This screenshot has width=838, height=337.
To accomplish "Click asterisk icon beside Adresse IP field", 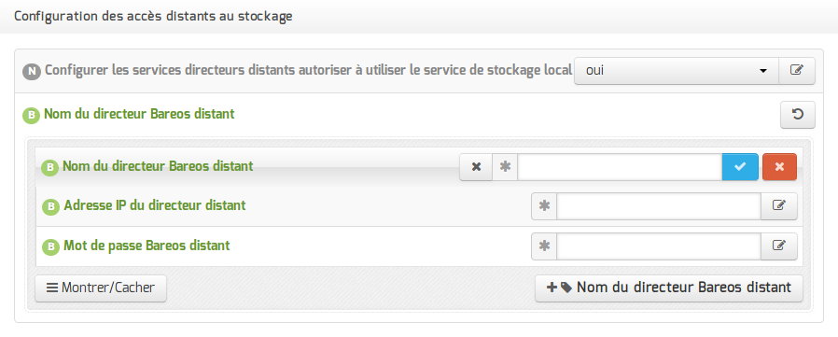I will point(544,206).
